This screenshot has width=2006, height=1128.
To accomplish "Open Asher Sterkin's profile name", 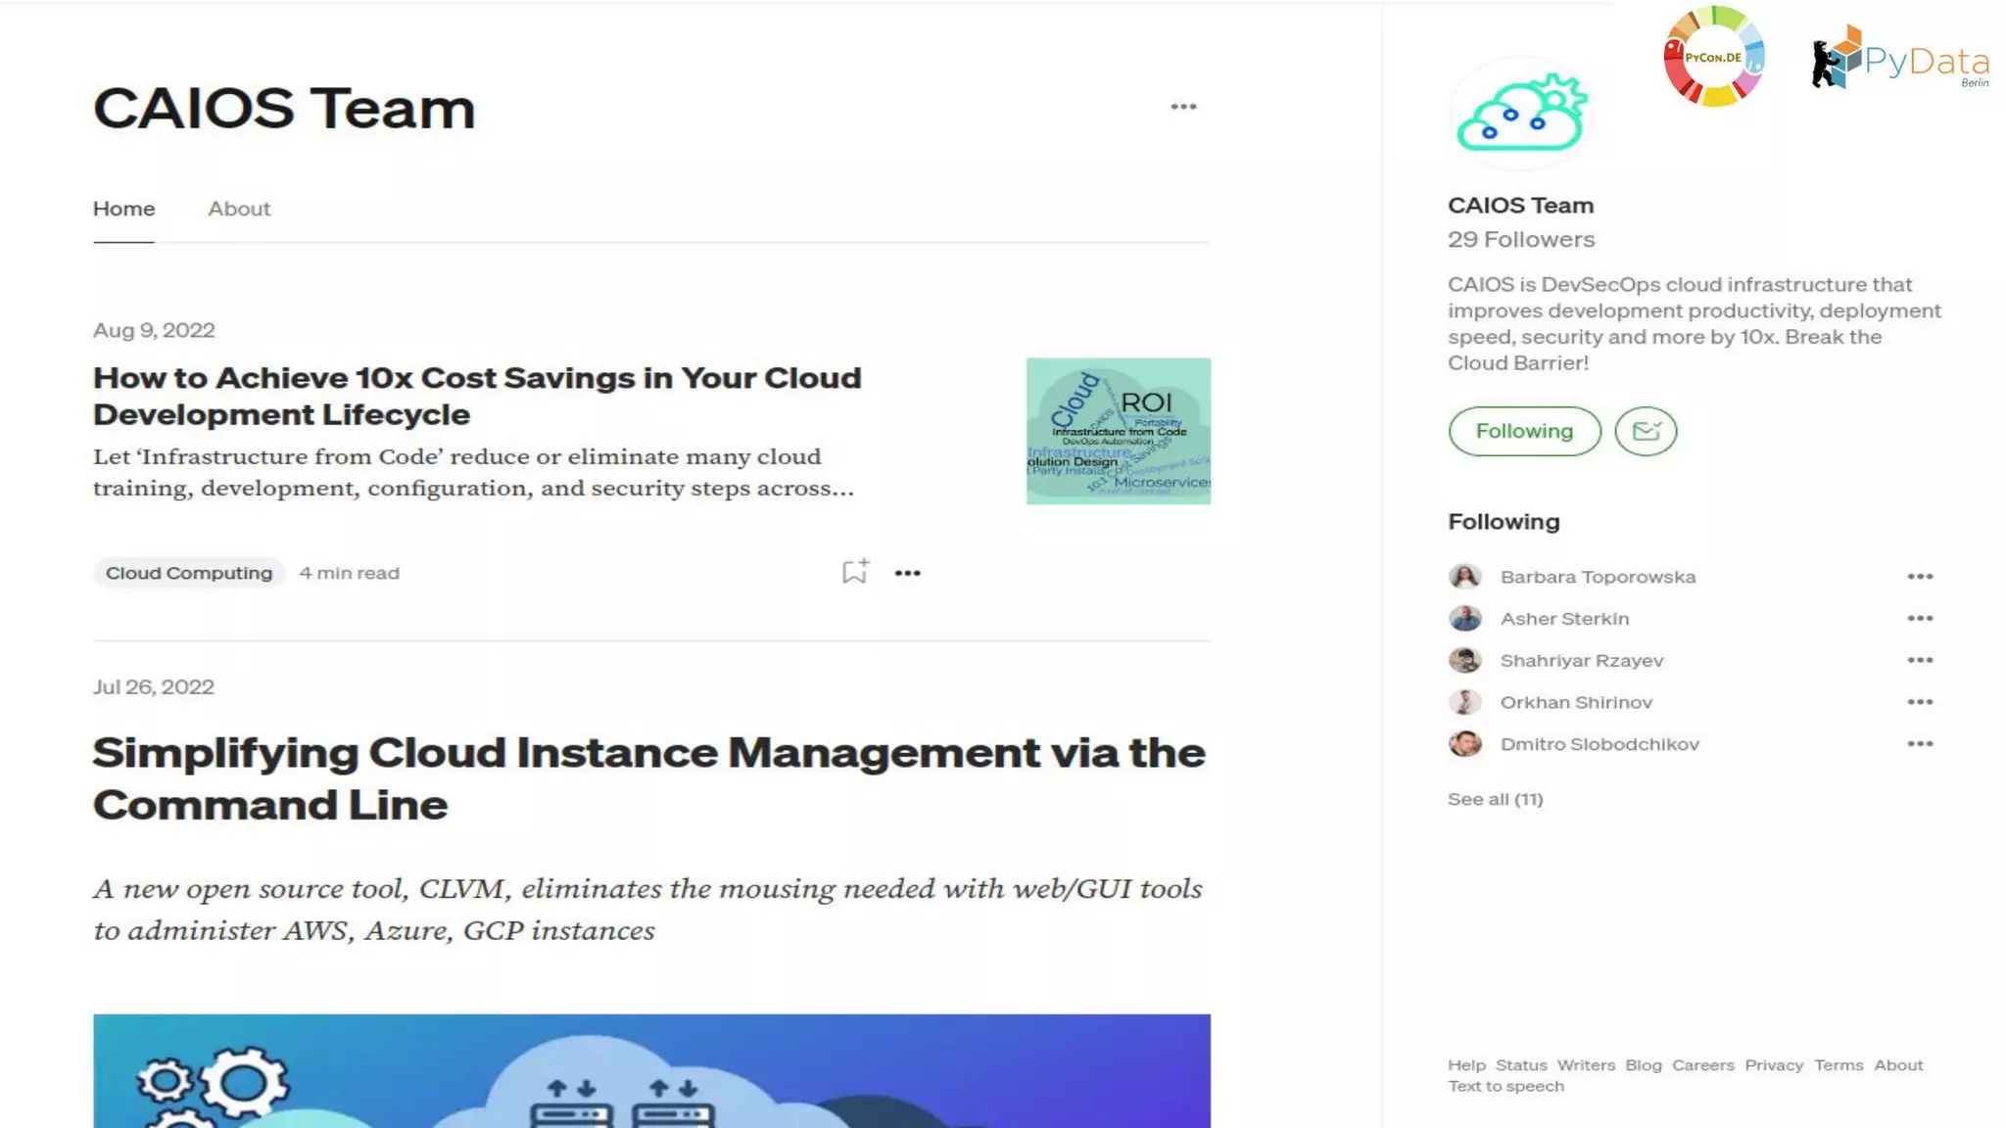I will [x=1564, y=619].
